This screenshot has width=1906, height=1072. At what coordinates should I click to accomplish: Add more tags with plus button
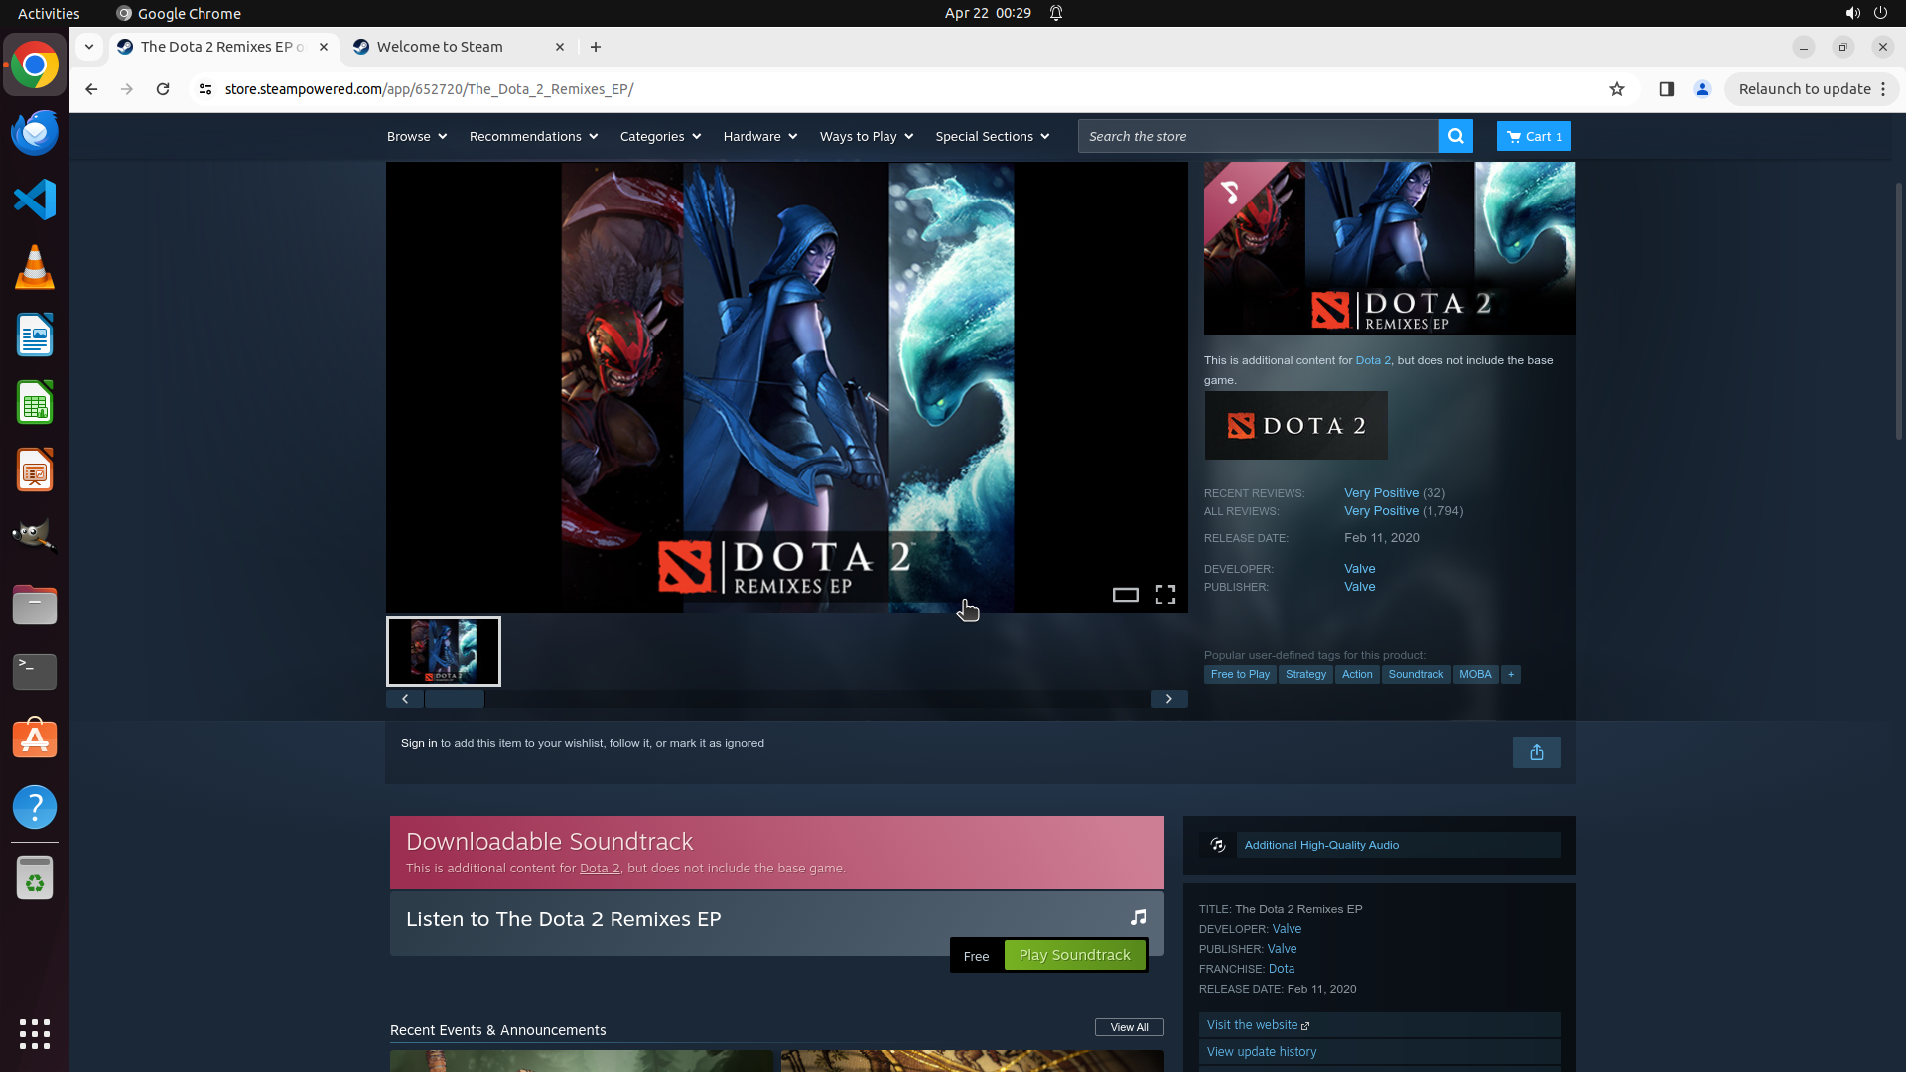[x=1510, y=674]
